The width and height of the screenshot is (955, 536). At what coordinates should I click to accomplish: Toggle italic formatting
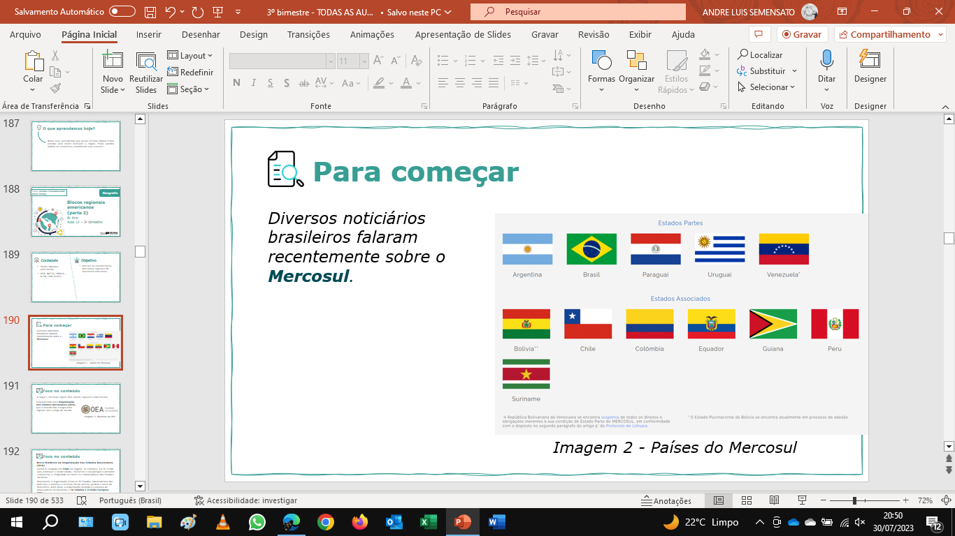coord(253,83)
